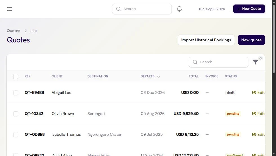Click reference QT-E94BB
The width and height of the screenshot is (276, 156).
coord(34,92)
